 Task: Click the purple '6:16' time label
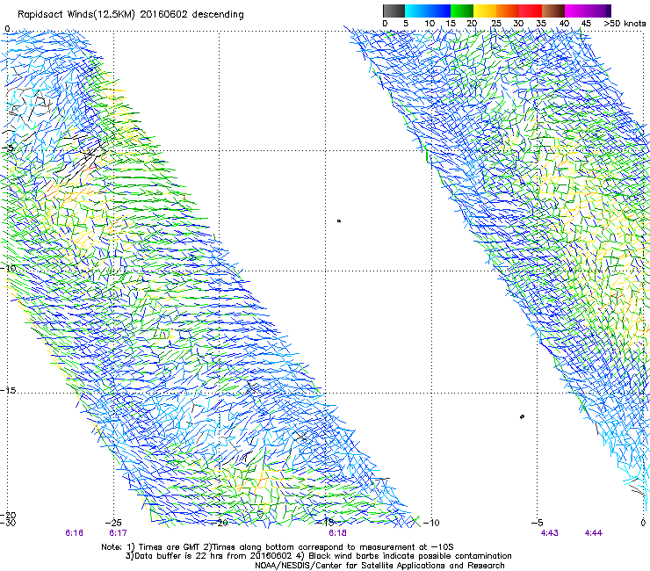pyautogui.click(x=74, y=533)
